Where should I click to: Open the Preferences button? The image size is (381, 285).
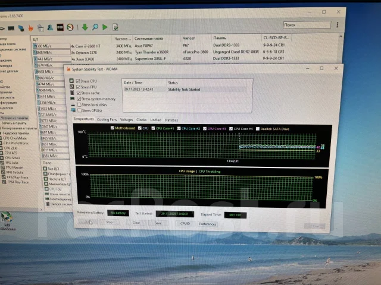[x=208, y=224]
